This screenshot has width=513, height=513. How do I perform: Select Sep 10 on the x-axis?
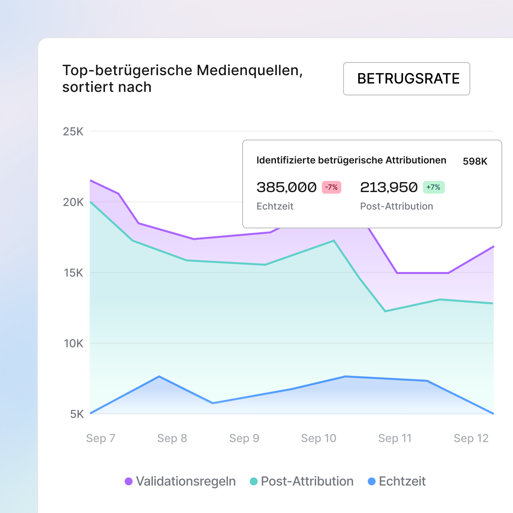(x=319, y=438)
